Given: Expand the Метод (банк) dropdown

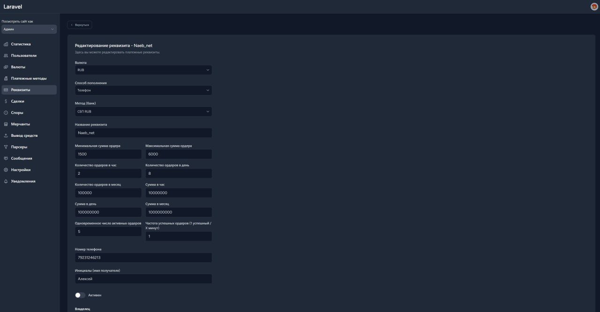Looking at the screenshot, I should 143,111.
